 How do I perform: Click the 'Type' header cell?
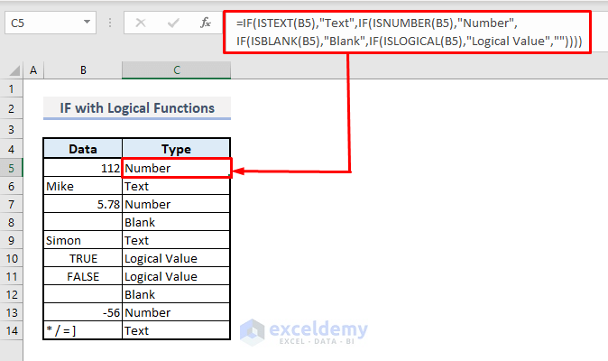point(177,149)
